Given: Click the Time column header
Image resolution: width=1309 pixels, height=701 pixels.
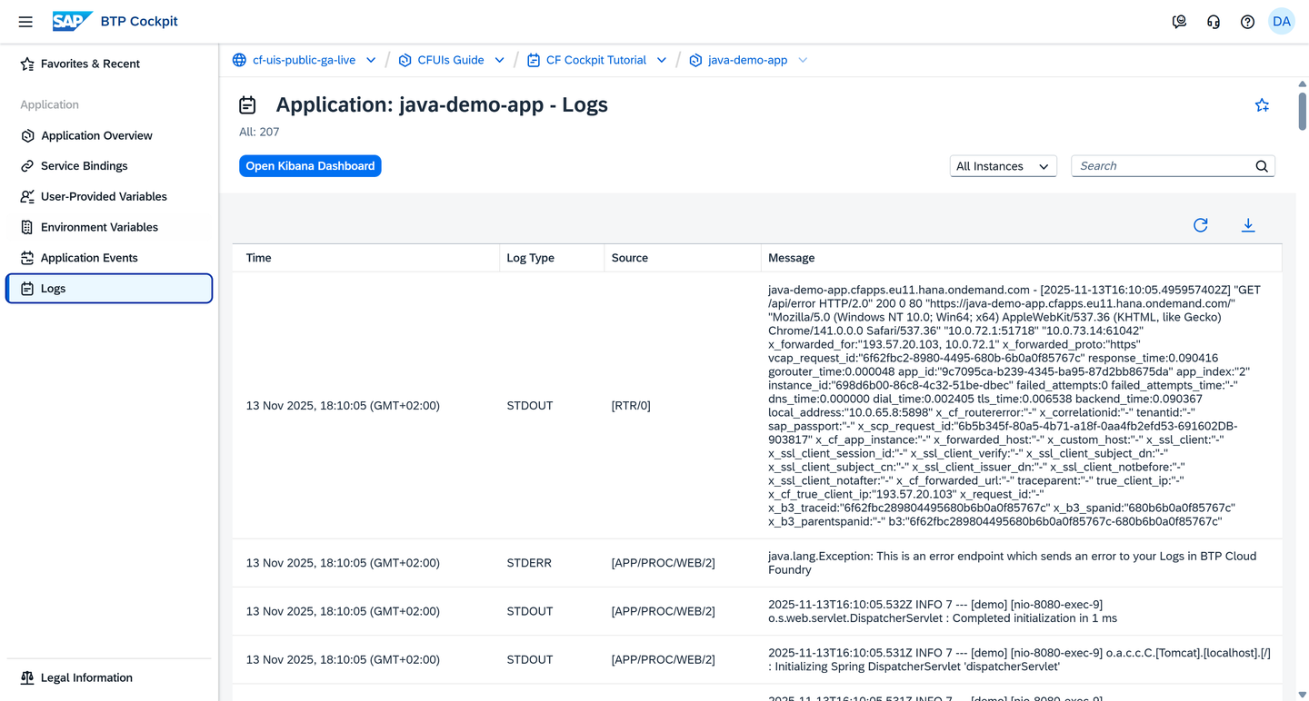Looking at the screenshot, I should point(366,258).
